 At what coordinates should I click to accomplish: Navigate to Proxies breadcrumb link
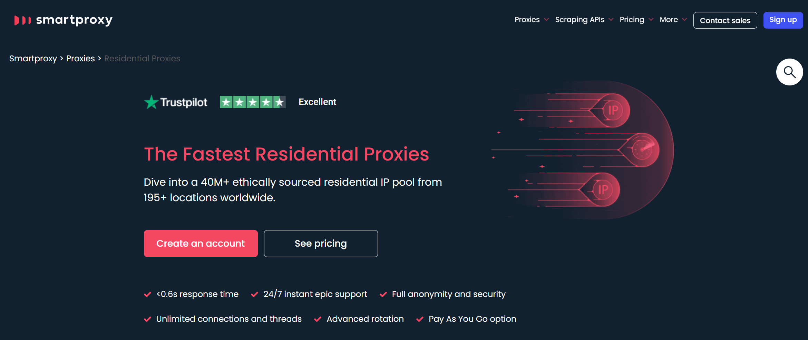pyautogui.click(x=80, y=59)
